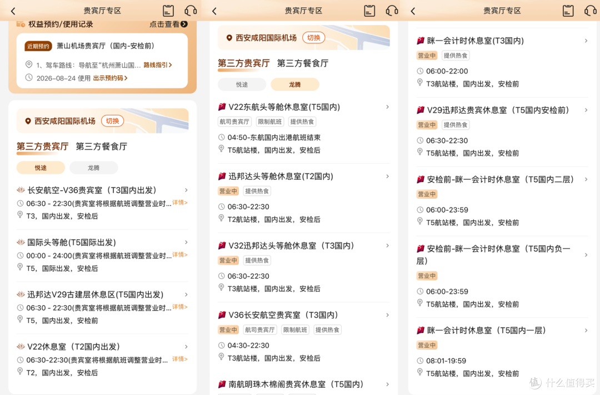600x395 pixels.
Task: Open 萧山机场贵宾厅（国内-安检前） reservation title
Action: click(106, 46)
